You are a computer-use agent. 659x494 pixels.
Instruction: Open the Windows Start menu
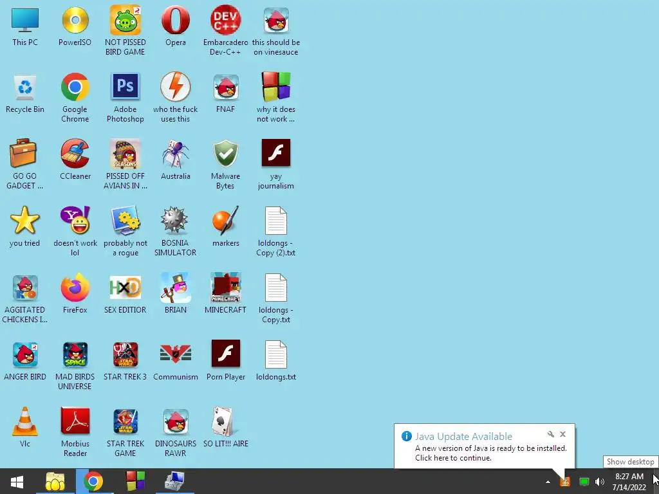[x=17, y=481]
